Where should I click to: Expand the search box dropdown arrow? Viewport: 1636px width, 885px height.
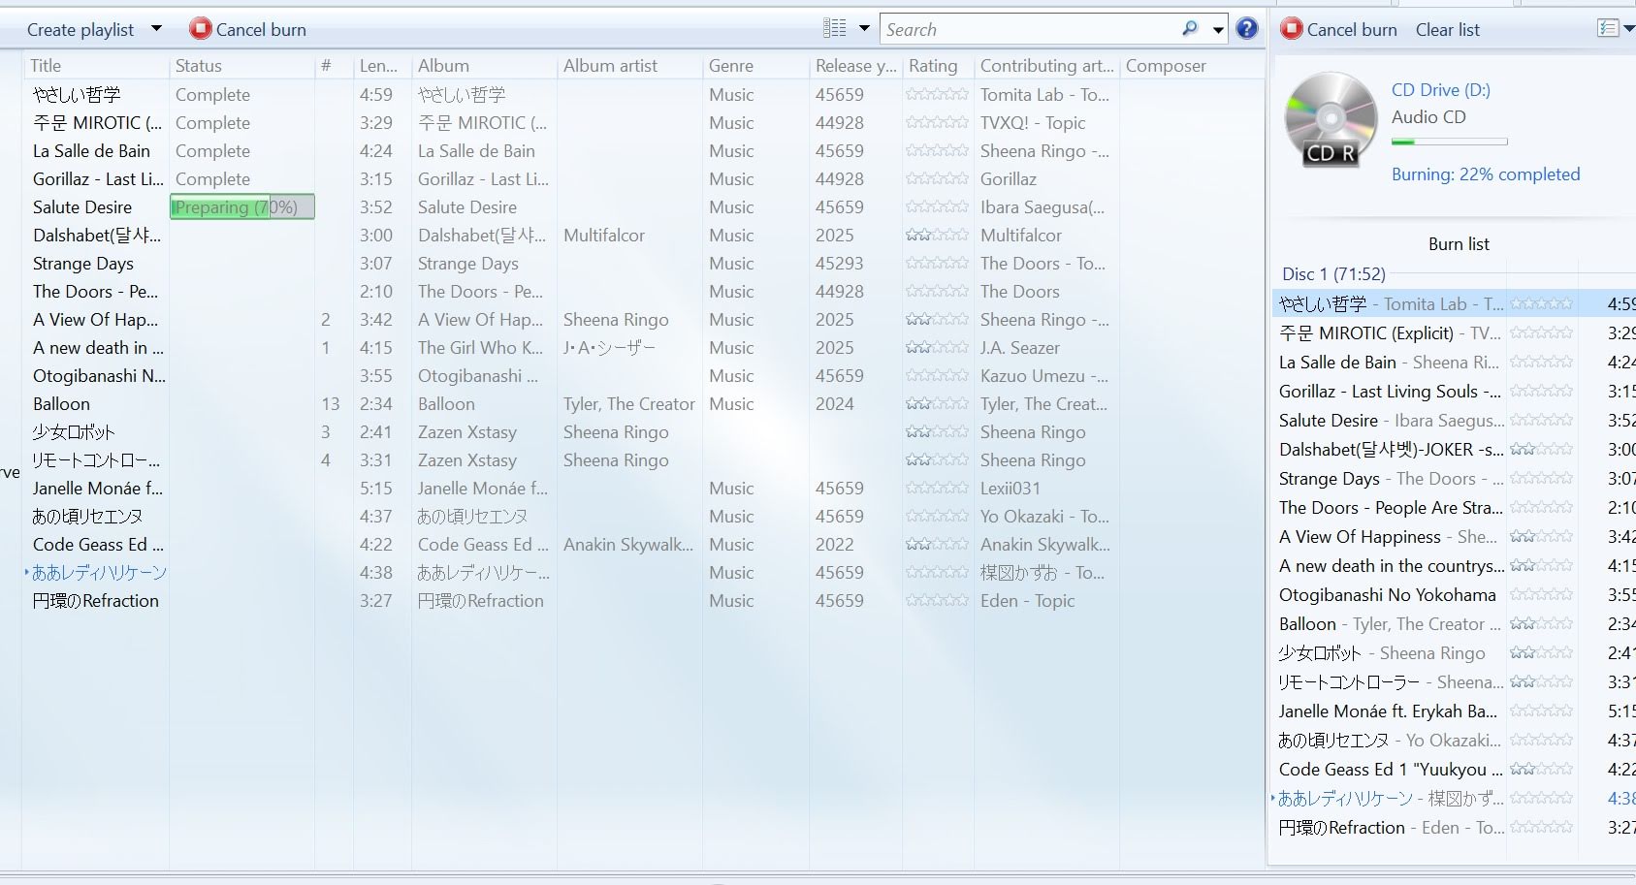click(x=1218, y=30)
